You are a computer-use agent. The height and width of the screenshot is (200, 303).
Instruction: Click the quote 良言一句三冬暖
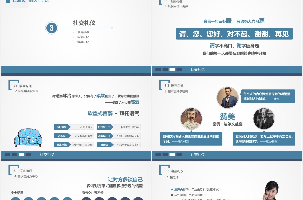pos(218,21)
